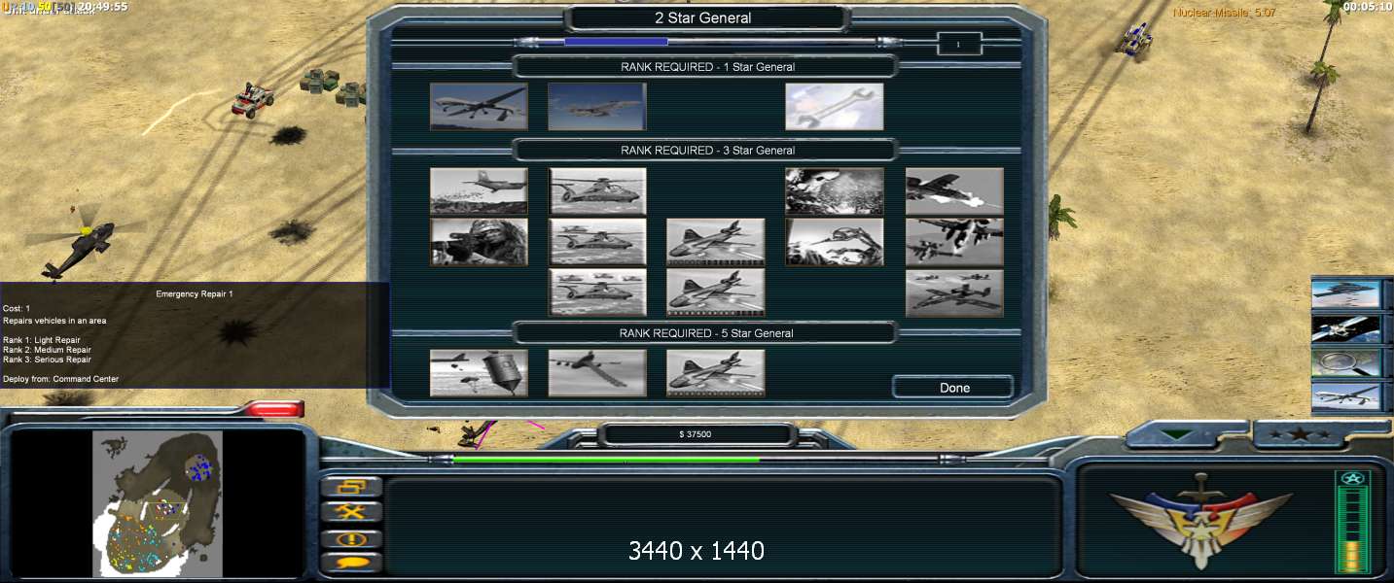Click the blue rank progress bar in dialog
This screenshot has height=583, width=1394.
tap(616, 42)
